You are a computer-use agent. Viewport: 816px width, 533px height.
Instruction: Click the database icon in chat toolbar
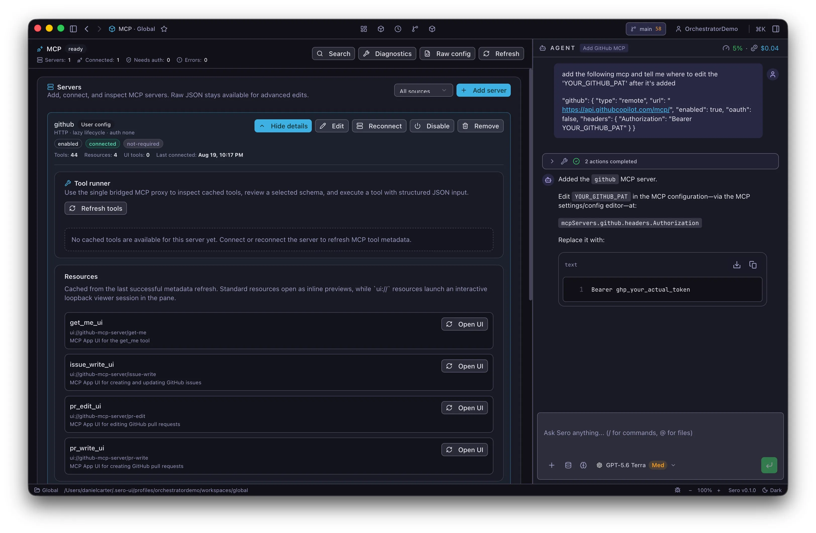click(568, 465)
